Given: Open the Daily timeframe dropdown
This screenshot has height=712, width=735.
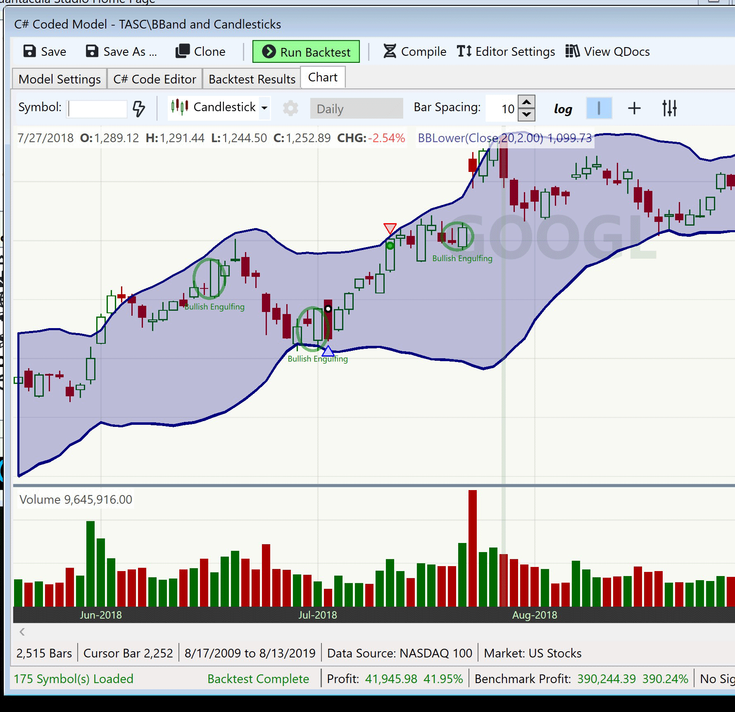Looking at the screenshot, I should click(356, 109).
